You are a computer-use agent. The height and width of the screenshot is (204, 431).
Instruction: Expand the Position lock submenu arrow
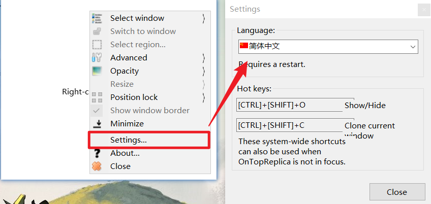pos(204,97)
